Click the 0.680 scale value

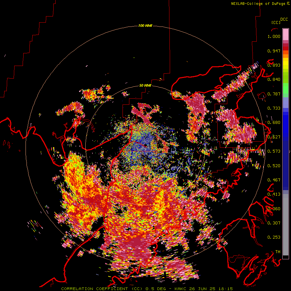pos(274,123)
